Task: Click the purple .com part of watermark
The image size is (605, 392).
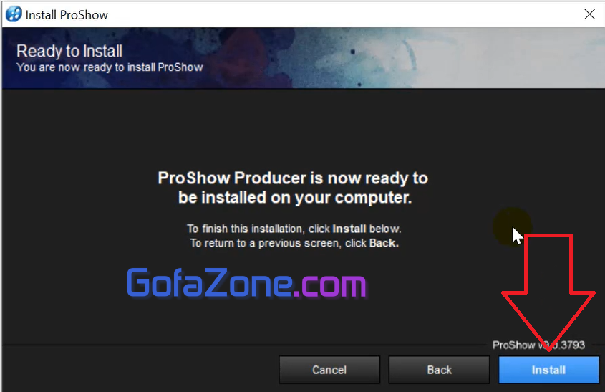Action: pos(330,285)
